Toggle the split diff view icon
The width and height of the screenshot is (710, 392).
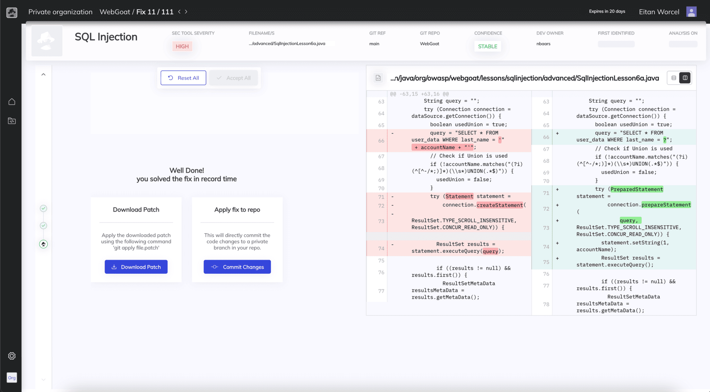pyautogui.click(x=685, y=78)
